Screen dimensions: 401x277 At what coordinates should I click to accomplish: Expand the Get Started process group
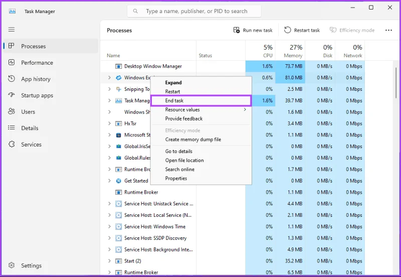(x=109, y=181)
